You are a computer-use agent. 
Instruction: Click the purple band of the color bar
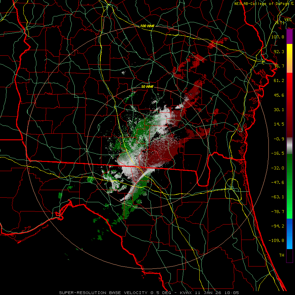pos(289,37)
